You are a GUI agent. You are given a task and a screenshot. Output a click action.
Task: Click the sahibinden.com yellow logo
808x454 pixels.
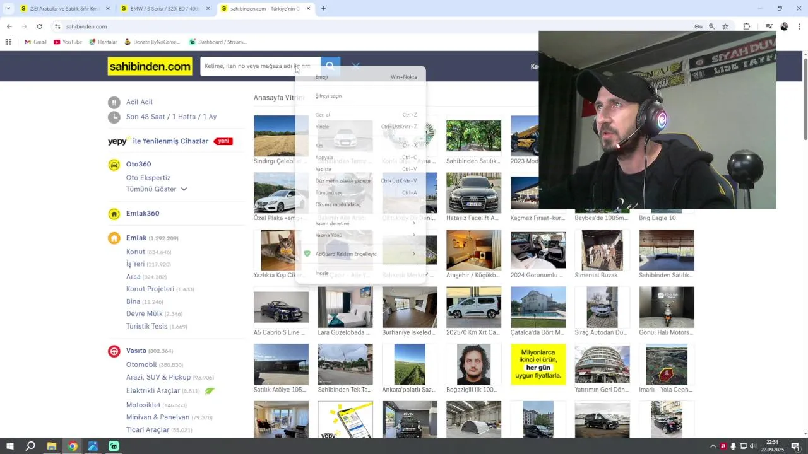[x=150, y=66]
